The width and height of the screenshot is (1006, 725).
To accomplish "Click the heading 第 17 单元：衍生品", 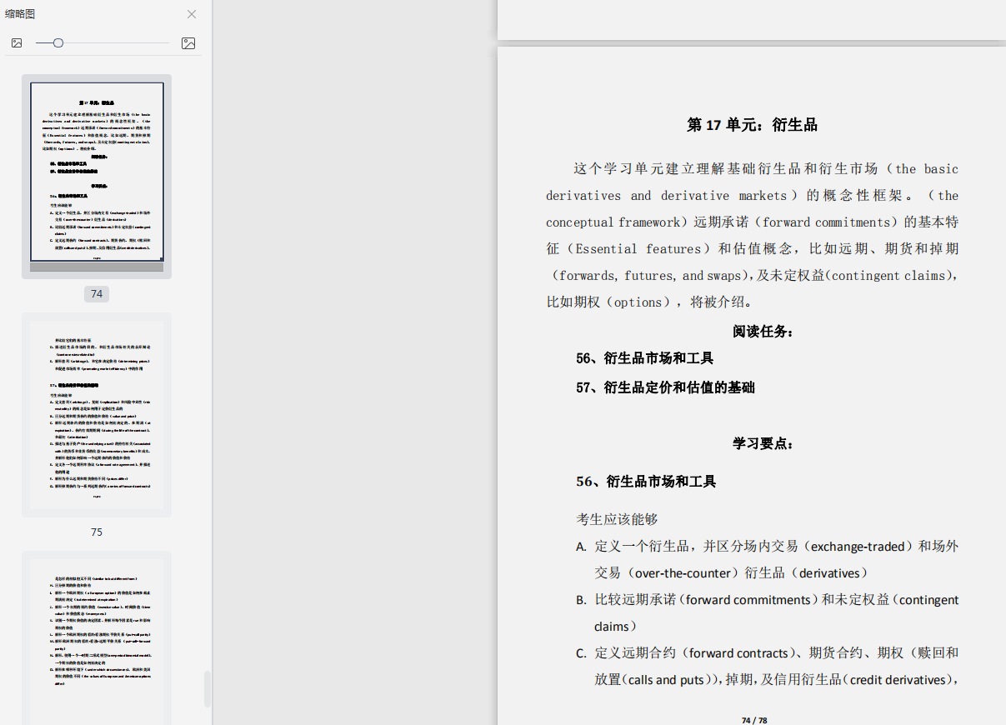I will click(752, 125).
